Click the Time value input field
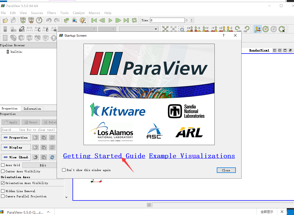 pyautogui.click(x=167, y=20)
